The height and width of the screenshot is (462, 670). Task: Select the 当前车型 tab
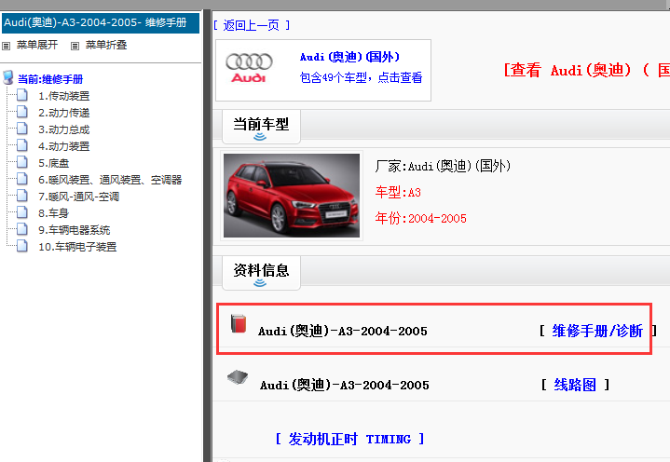pos(261,127)
